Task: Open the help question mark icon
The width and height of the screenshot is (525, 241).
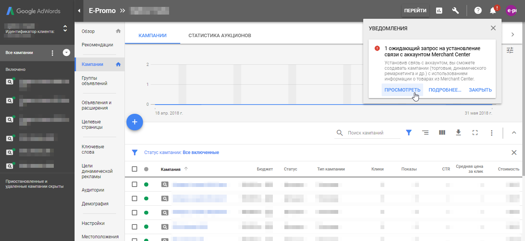Action: point(478,11)
